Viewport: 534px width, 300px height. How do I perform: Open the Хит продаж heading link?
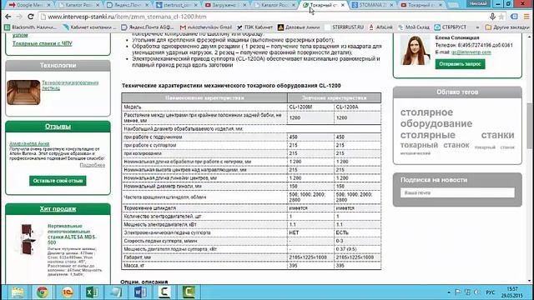pyautogui.click(x=58, y=209)
